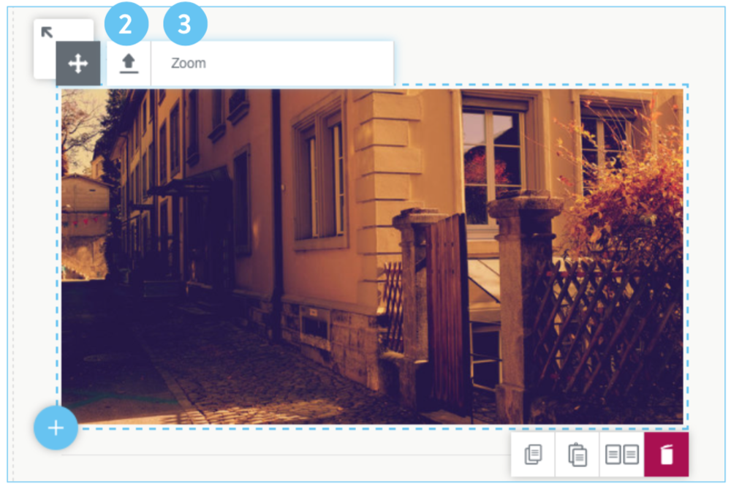Delete the image block with the trash icon
This screenshot has width=731, height=489.
666,455
